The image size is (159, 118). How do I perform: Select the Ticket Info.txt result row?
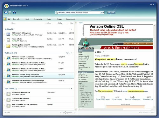coord(39,40)
